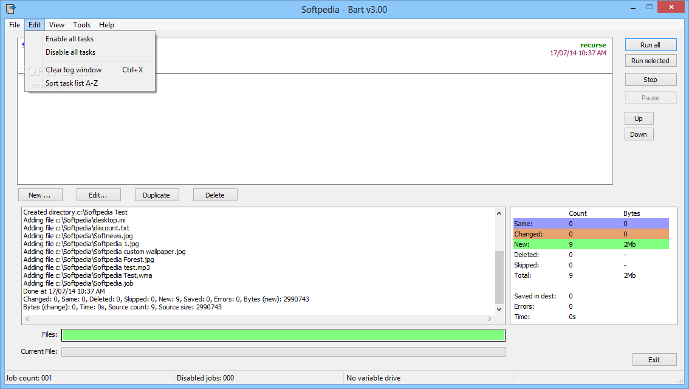
Task: Click log line Softpedia Test.wma
Action: pyautogui.click(x=87, y=275)
